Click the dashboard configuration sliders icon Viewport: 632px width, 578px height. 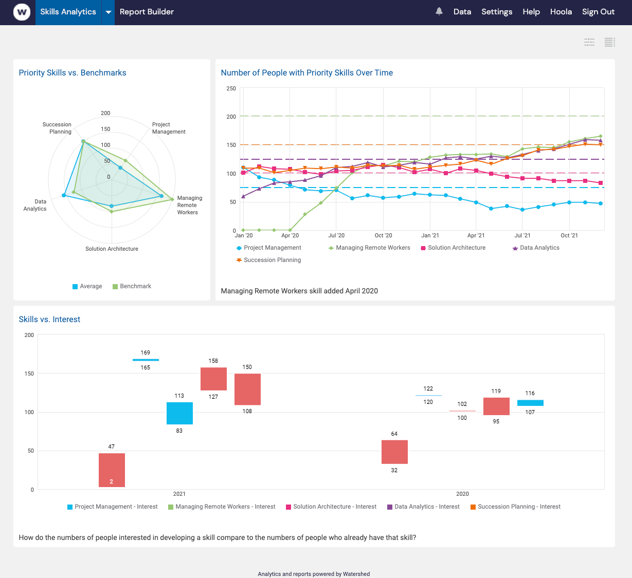[x=589, y=42]
